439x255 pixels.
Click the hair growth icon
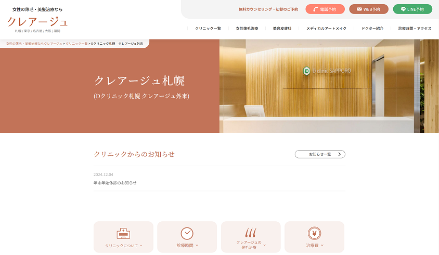click(x=251, y=233)
